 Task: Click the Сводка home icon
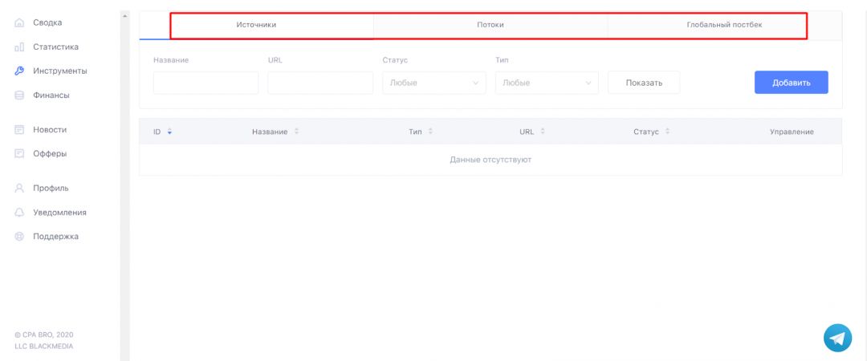pos(20,22)
